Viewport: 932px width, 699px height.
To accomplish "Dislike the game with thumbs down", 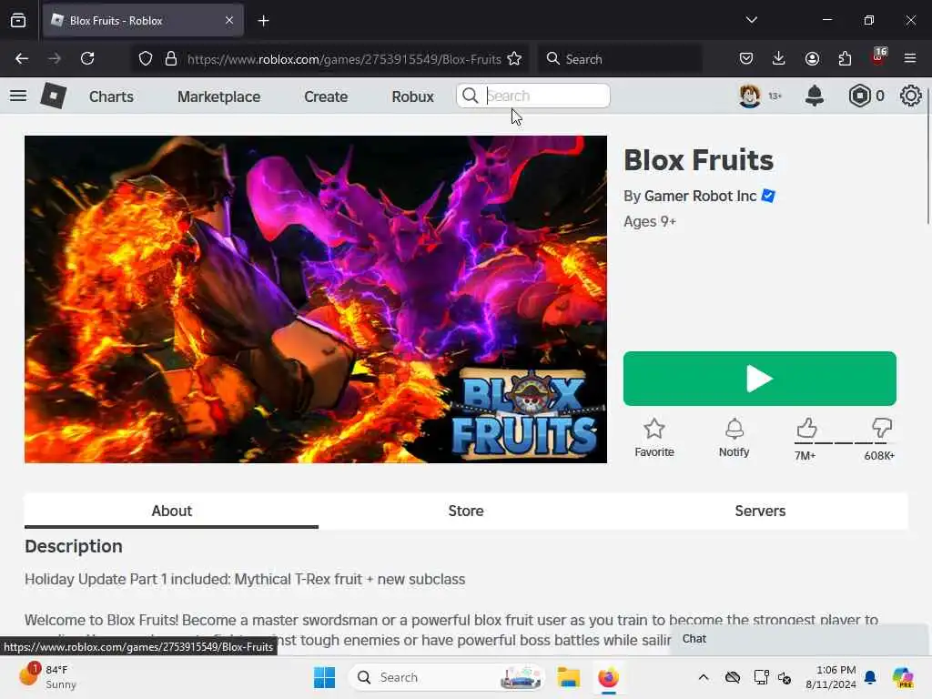I will (x=882, y=428).
